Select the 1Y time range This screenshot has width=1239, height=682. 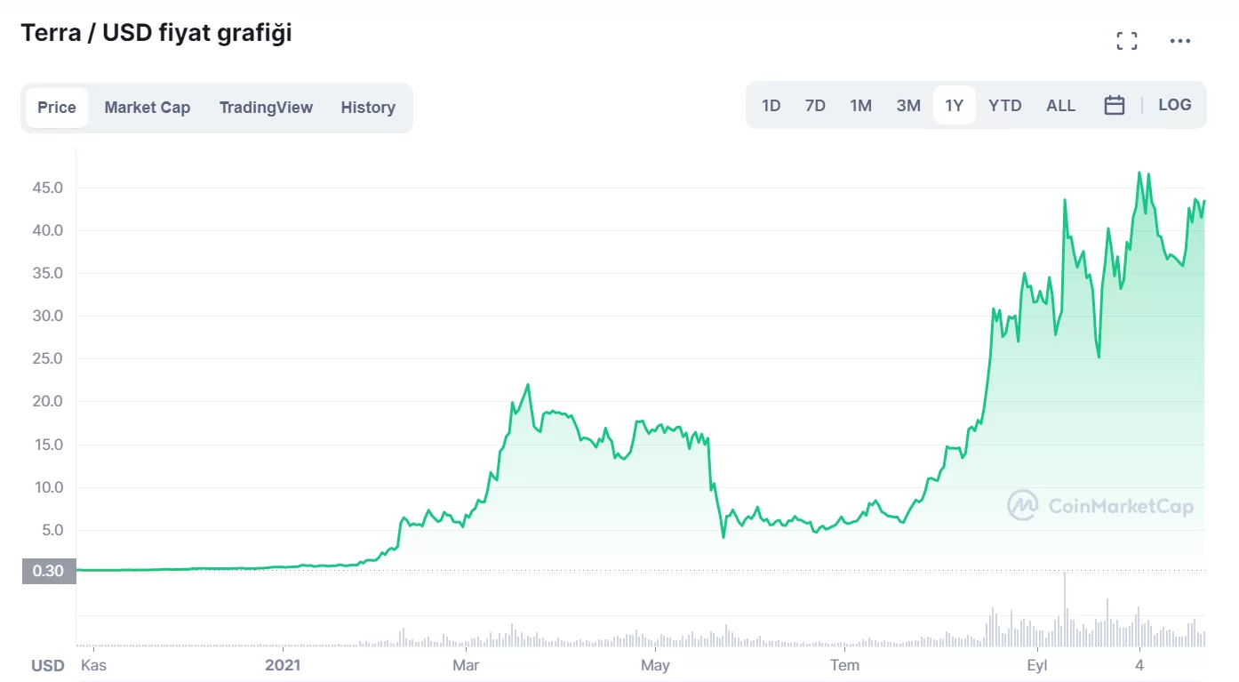click(x=954, y=106)
